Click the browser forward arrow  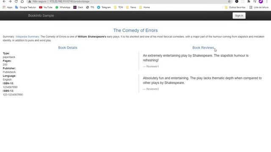pos(10,1)
